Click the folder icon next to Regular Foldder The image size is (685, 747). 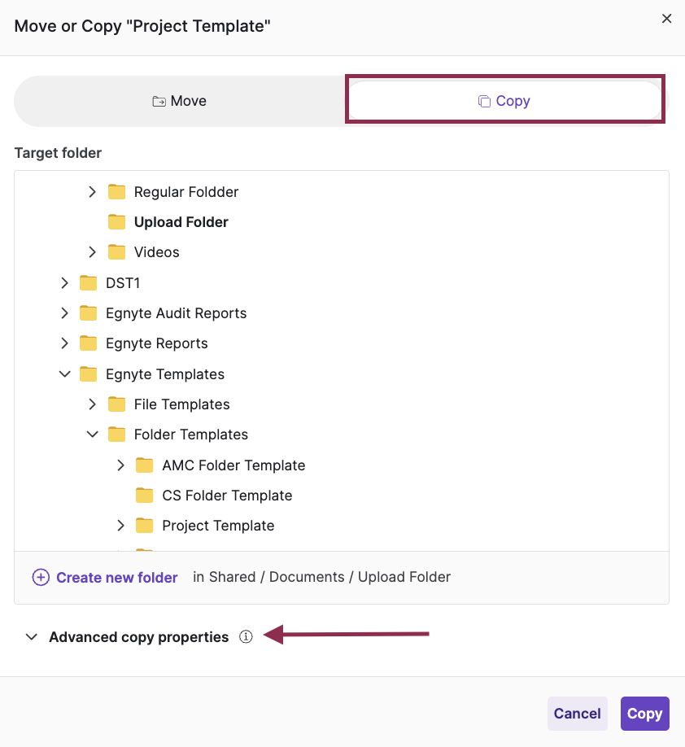point(116,191)
